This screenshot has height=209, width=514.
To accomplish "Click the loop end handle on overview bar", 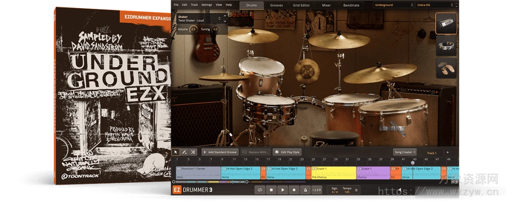I will [246, 182].
